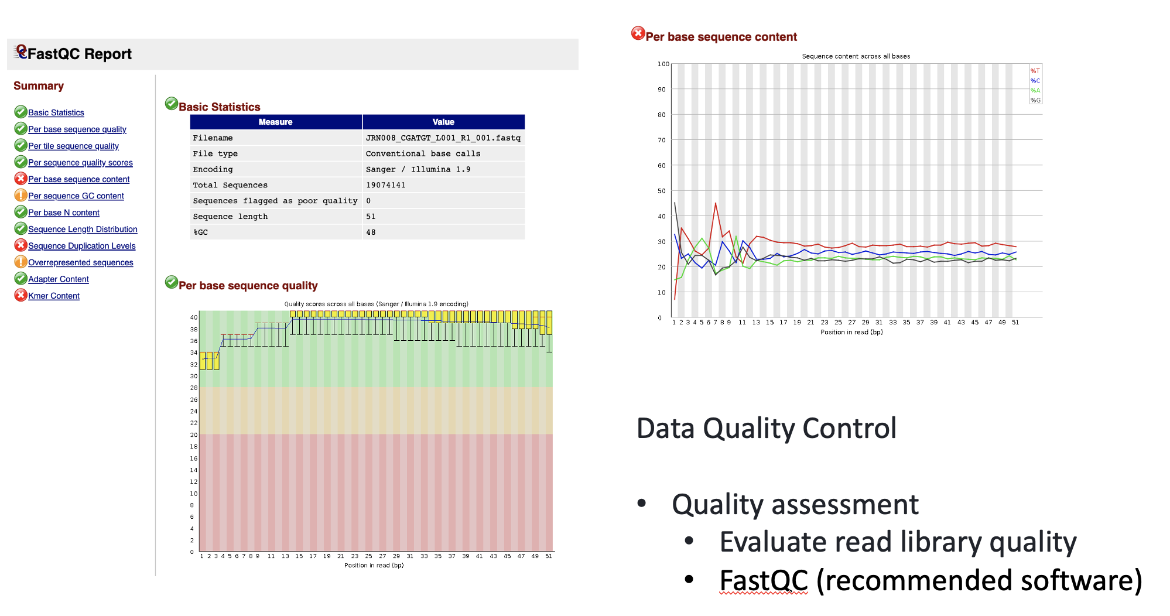Click the misspelled FastQC word in bullet text

point(763,581)
